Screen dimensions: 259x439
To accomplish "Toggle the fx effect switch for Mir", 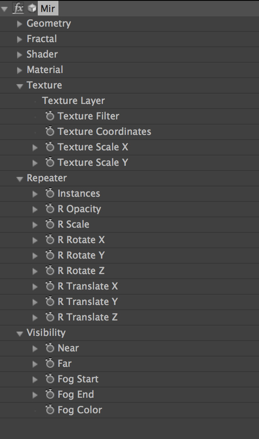I will pos(18,9).
